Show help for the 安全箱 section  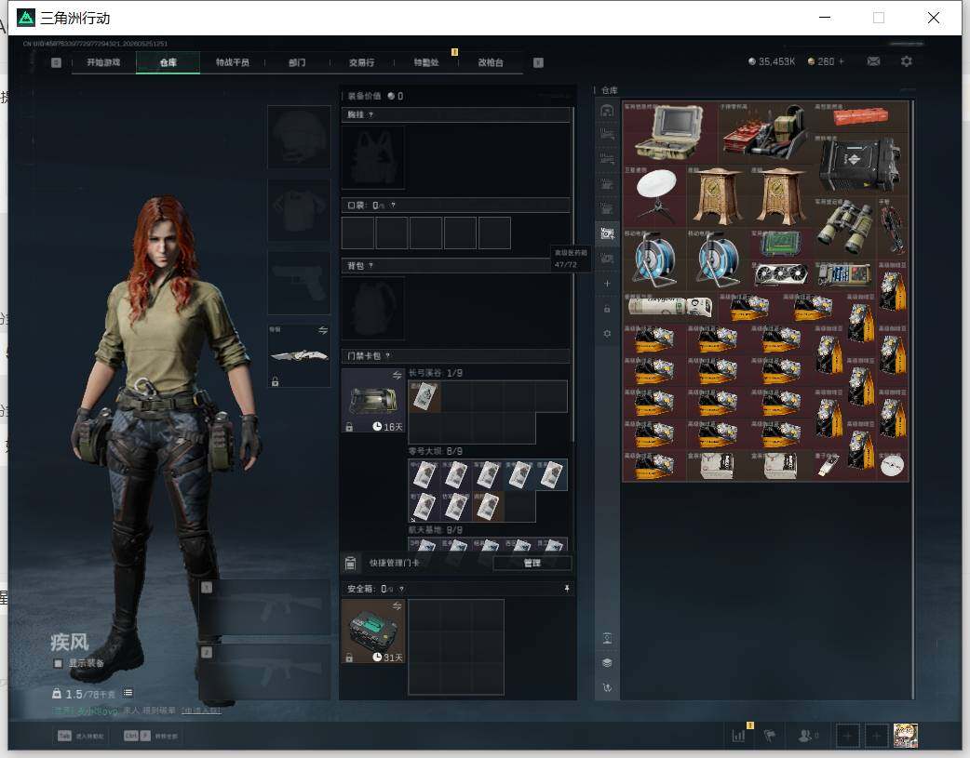click(x=401, y=589)
